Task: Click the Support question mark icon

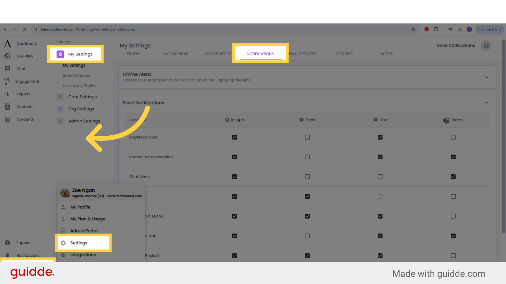Action: click(7, 243)
